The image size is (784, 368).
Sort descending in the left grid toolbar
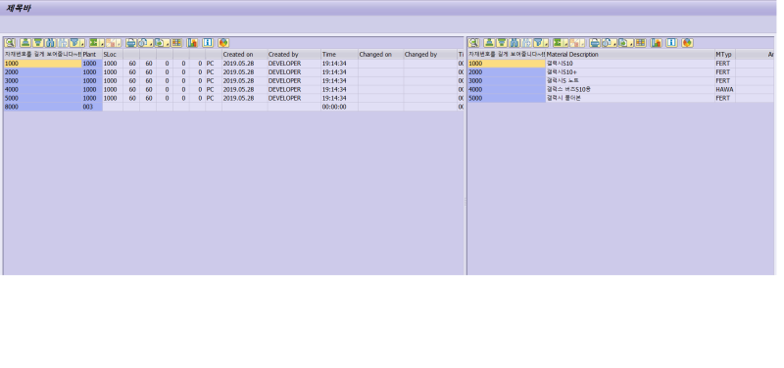(x=38, y=43)
